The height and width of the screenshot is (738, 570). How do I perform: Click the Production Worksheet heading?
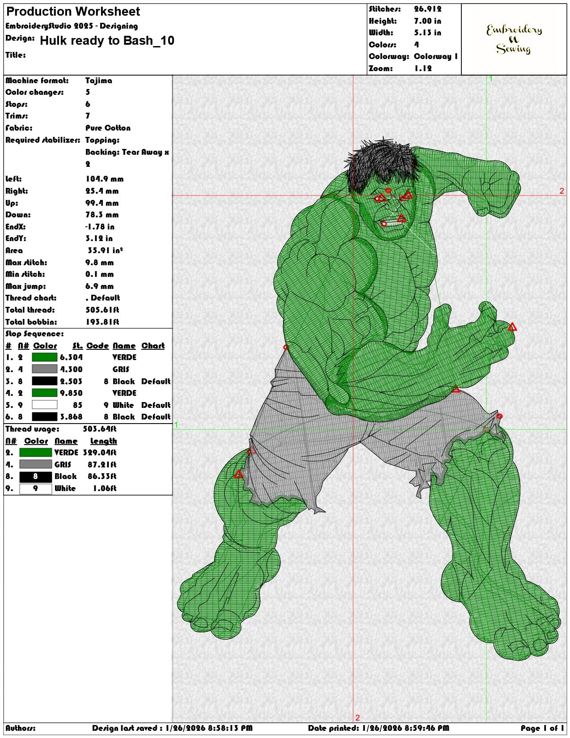(73, 12)
